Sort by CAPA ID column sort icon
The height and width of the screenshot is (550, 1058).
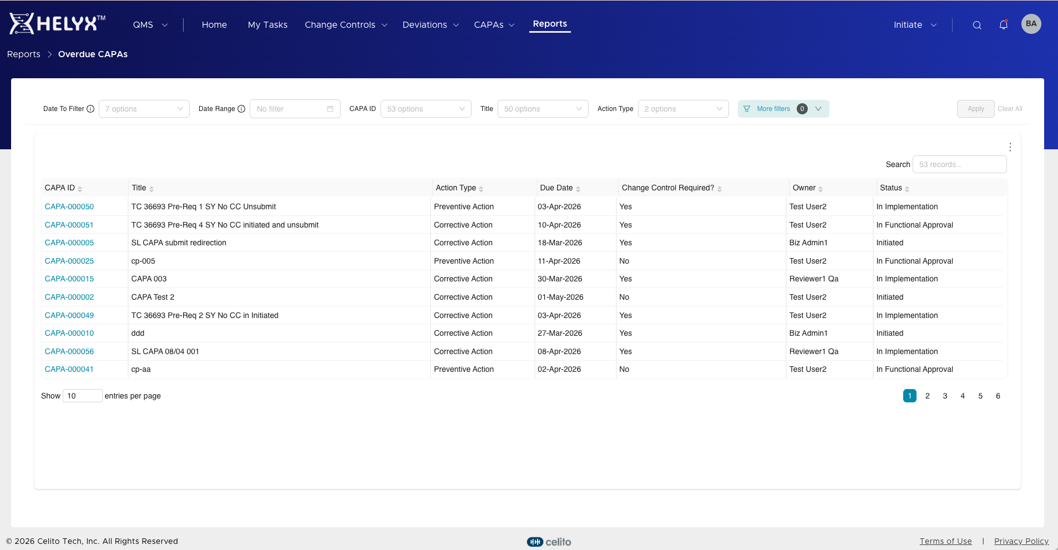[80, 189]
